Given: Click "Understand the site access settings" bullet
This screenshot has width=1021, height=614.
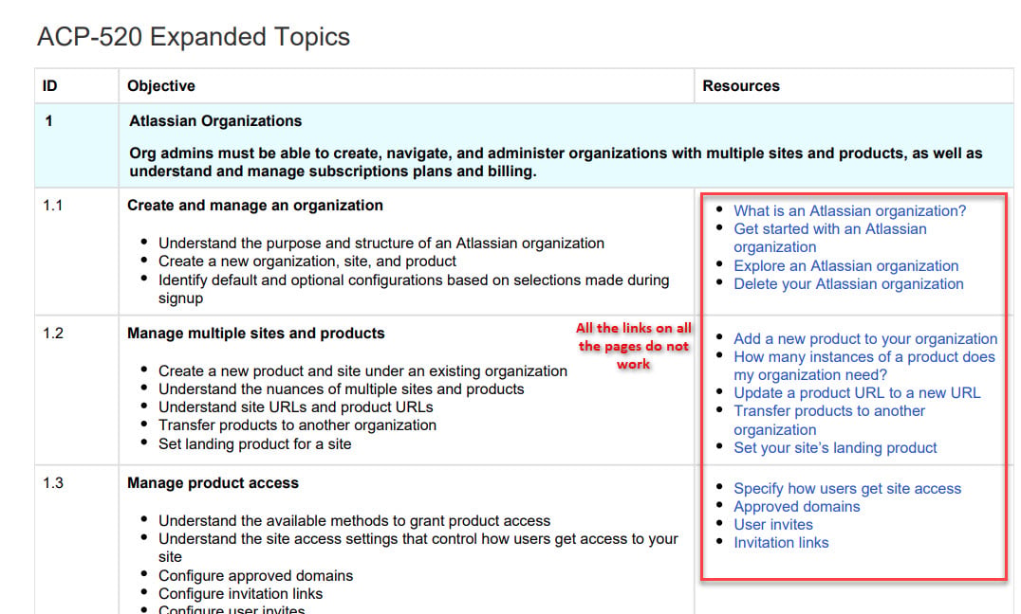Looking at the screenshot, I should pyautogui.click(x=418, y=548).
